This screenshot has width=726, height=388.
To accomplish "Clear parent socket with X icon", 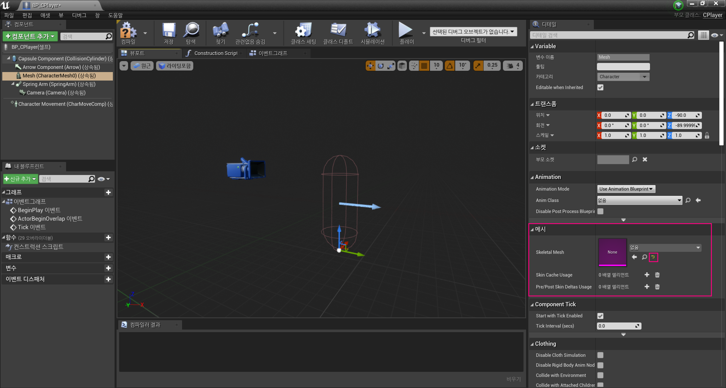I will click(x=645, y=159).
